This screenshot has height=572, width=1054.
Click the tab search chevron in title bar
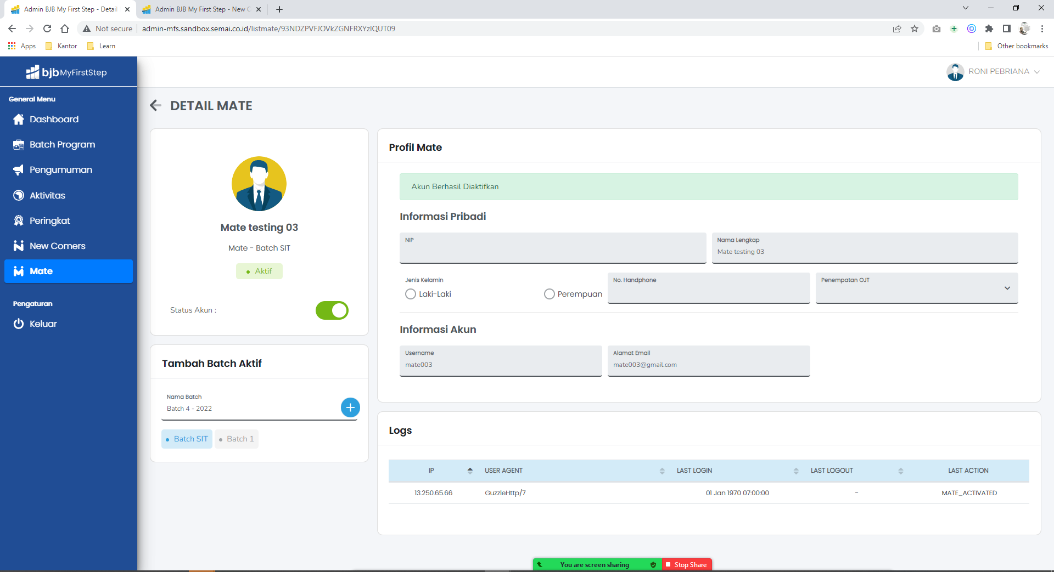click(966, 8)
